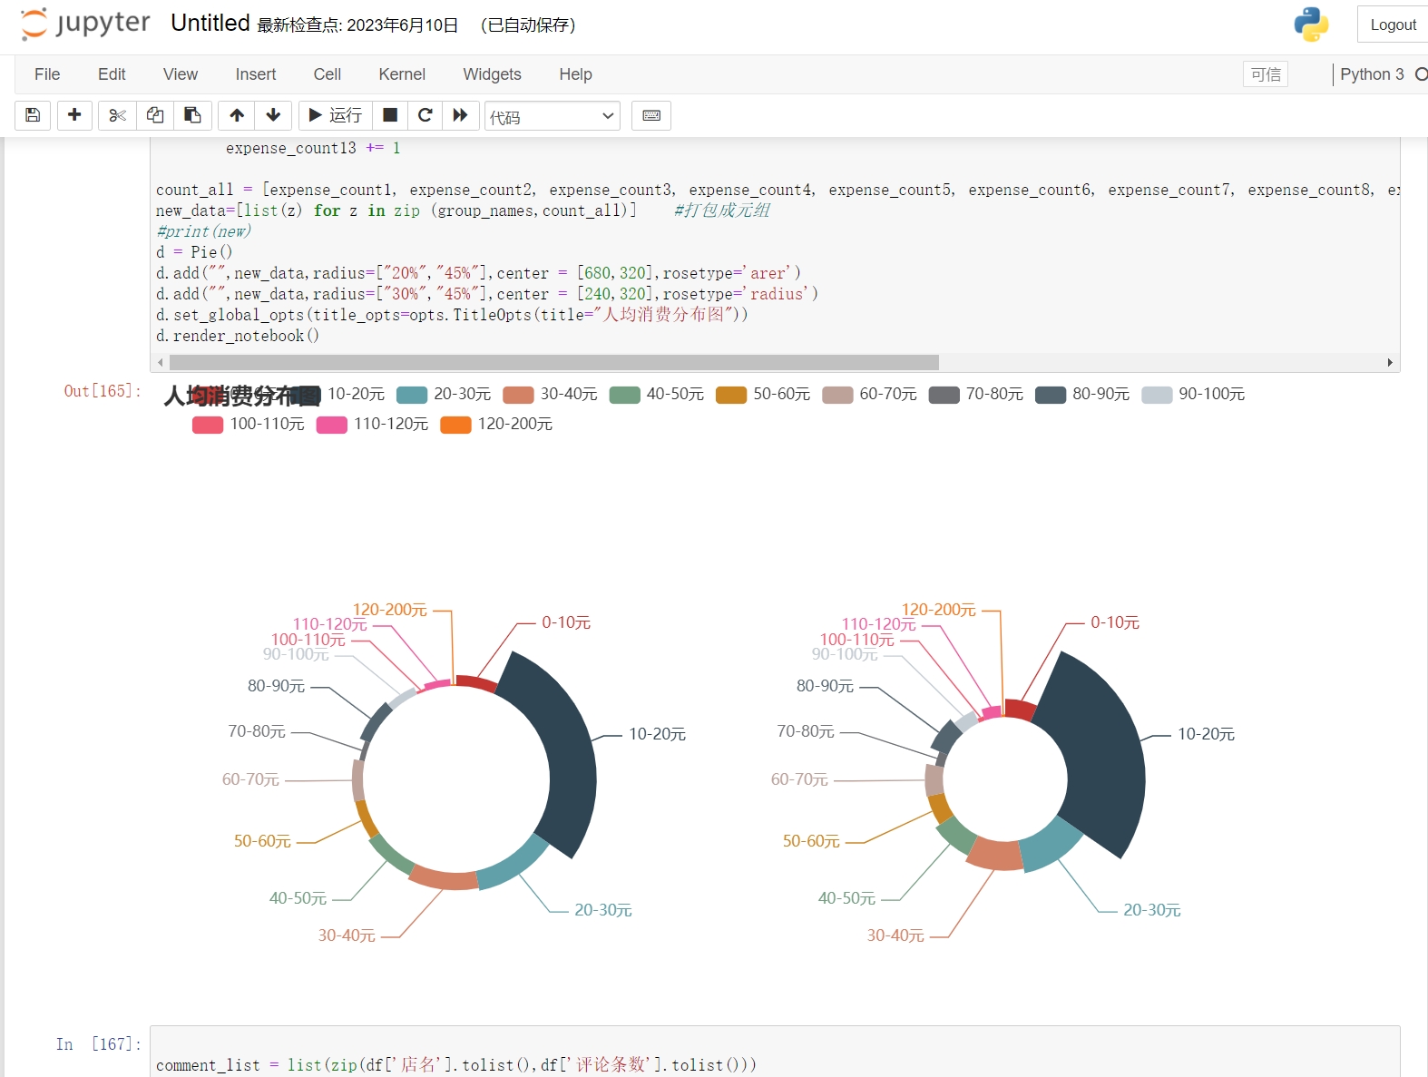Open the cell type dropdown 代码
The image size is (1428, 1077).
click(553, 116)
